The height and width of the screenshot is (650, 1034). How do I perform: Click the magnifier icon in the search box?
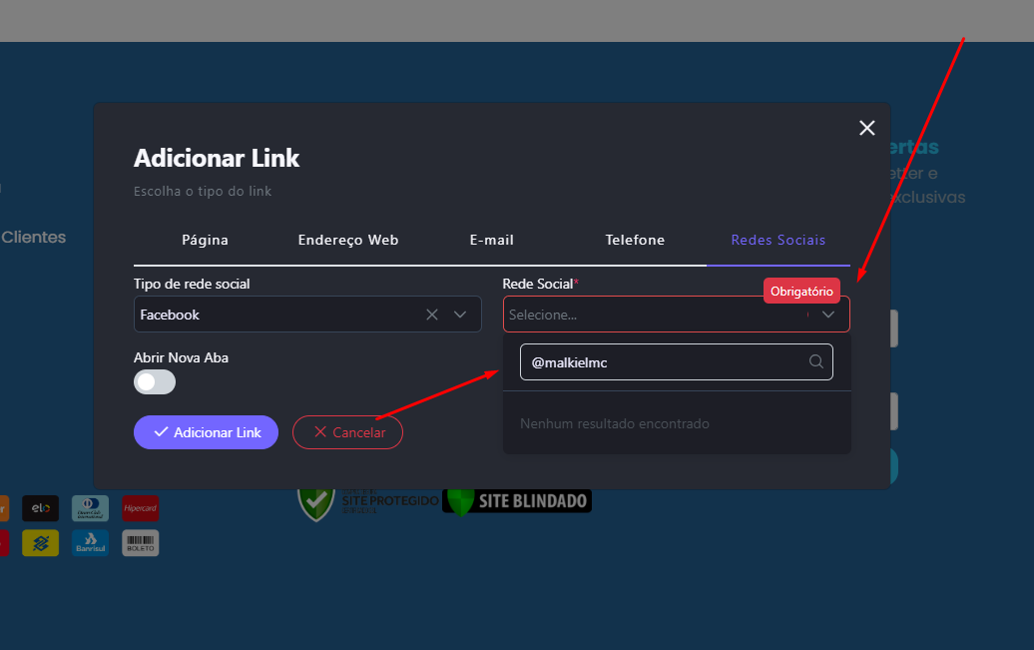point(815,362)
